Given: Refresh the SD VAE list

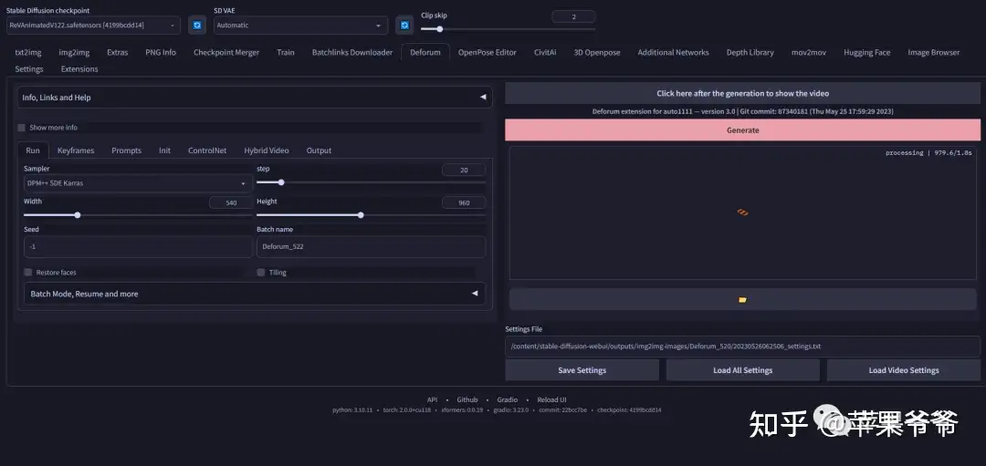Looking at the screenshot, I should coord(404,26).
